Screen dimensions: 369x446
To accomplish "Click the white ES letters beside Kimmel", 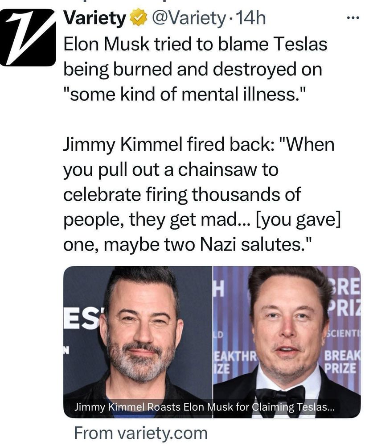I will coord(84,318).
